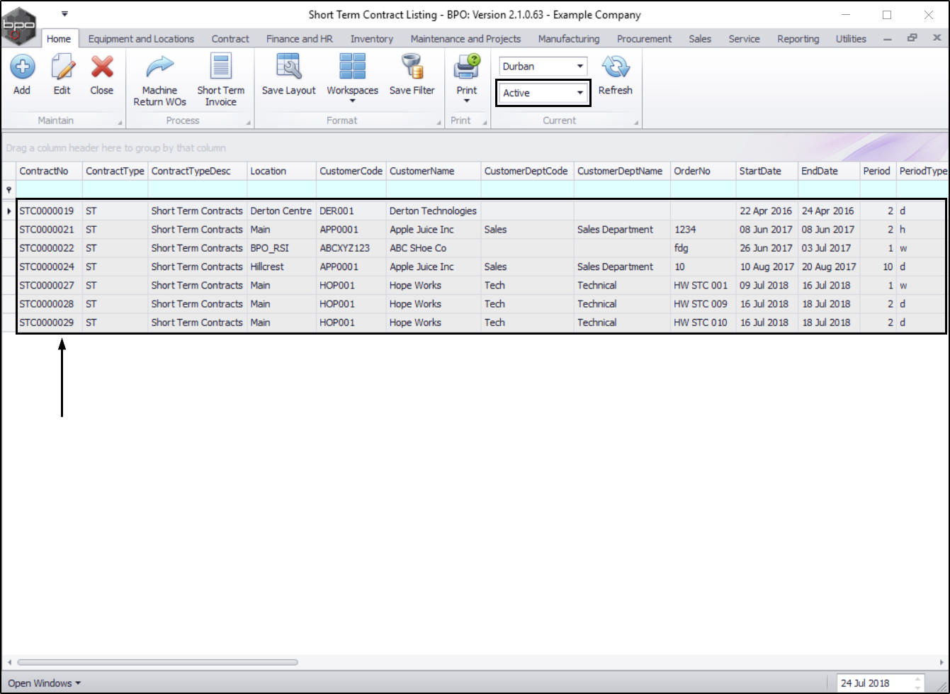Select contract row STC0000024
Image resolution: width=950 pixels, height=694 pixels.
[x=481, y=267]
